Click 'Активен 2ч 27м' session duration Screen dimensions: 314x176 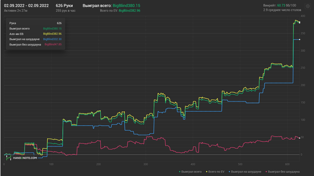coord(16,11)
